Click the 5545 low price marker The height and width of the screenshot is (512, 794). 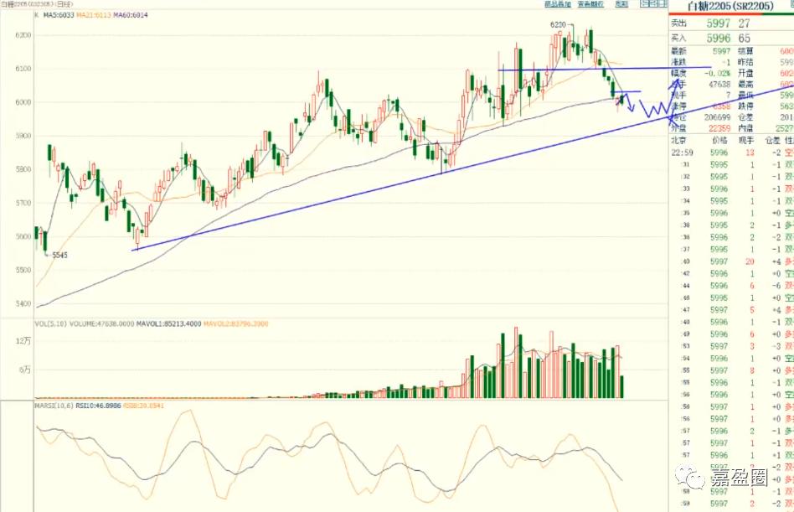[59, 256]
